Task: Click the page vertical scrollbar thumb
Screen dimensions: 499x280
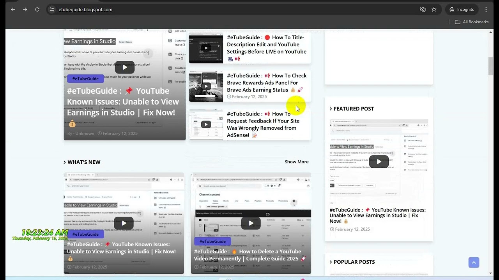Action: tap(490, 66)
